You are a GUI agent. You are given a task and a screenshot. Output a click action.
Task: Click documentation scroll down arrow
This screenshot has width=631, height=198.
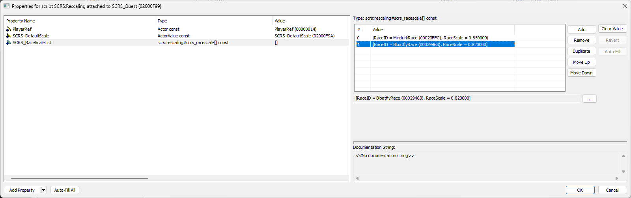[x=624, y=172]
